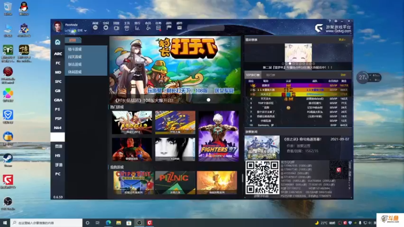The width and height of the screenshot is (404, 227).
Task: Open the red fighter game thumbnail
Action: [132, 149]
